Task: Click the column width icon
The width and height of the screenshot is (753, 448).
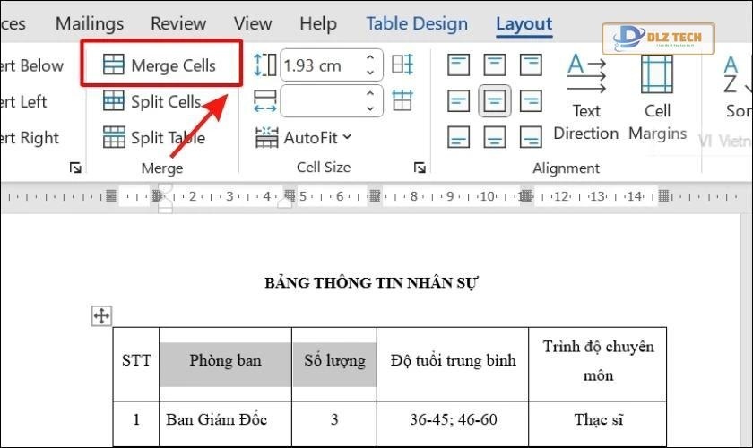Action: click(x=265, y=101)
